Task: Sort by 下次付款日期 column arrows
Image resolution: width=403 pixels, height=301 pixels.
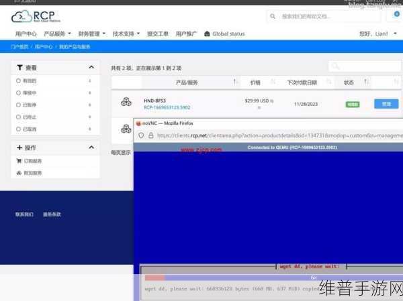Action: coord(328,82)
